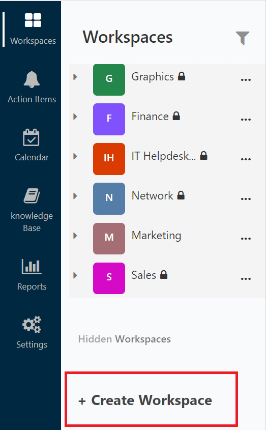Click the magenta S Sales tile
This screenshot has width=266, height=431.
click(x=109, y=278)
